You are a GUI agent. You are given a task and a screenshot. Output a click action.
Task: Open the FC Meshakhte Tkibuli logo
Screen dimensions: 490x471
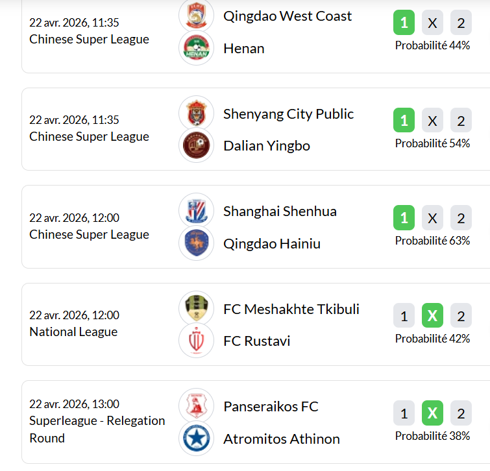click(x=196, y=309)
